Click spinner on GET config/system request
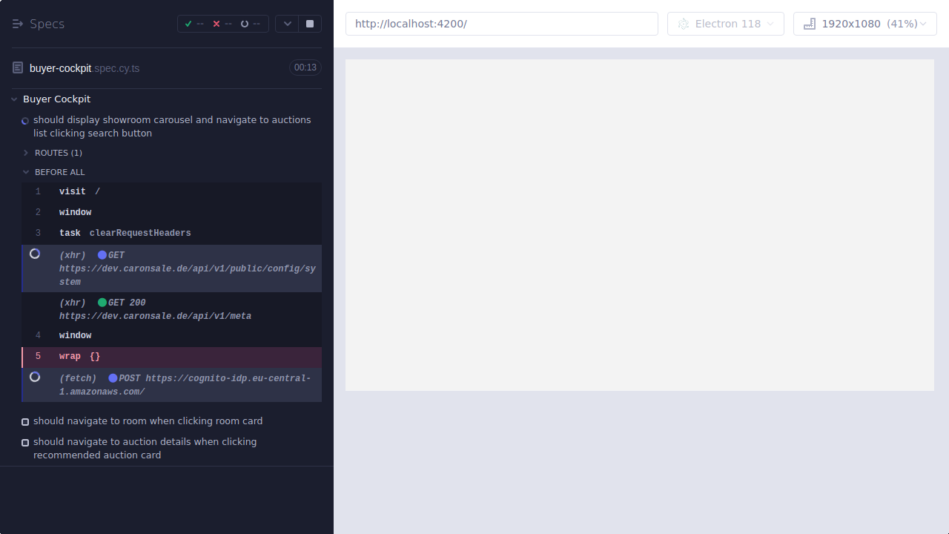 (35, 254)
